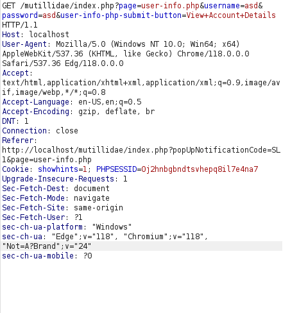Click the 'sec-ch-ua-mobile' header name
Screen dimensions: 290x313
click(x=38, y=256)
